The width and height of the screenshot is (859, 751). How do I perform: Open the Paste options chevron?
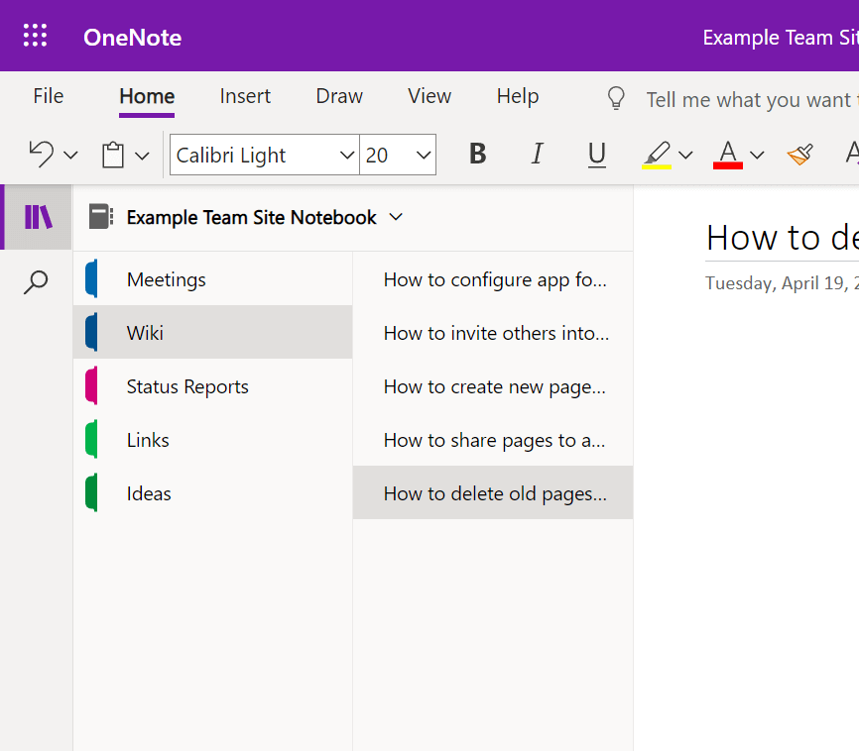coord(142,156)
